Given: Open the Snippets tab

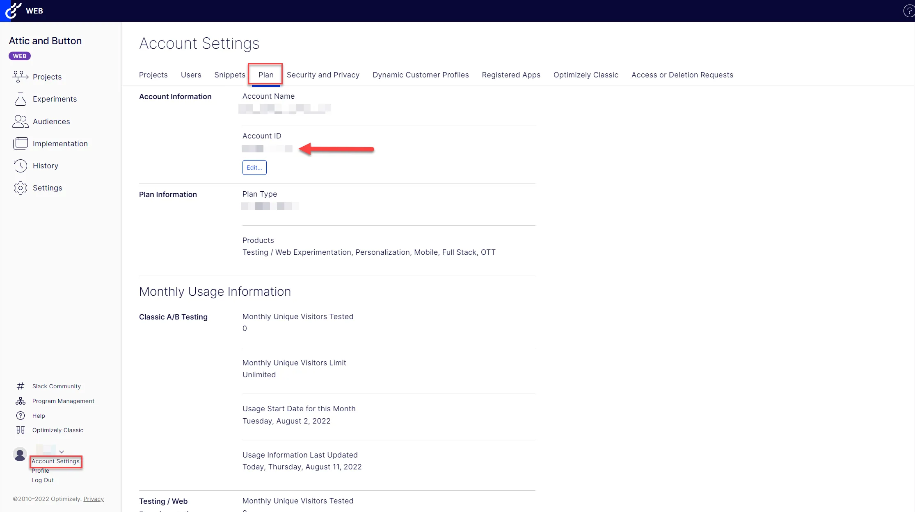Looking at the screenshot, I should point(230,75).
